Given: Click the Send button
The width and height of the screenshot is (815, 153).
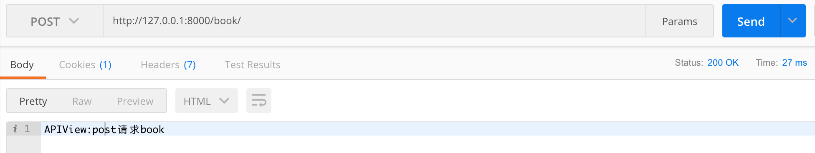Looking at the screenshot, I should (x=751, y=21).
